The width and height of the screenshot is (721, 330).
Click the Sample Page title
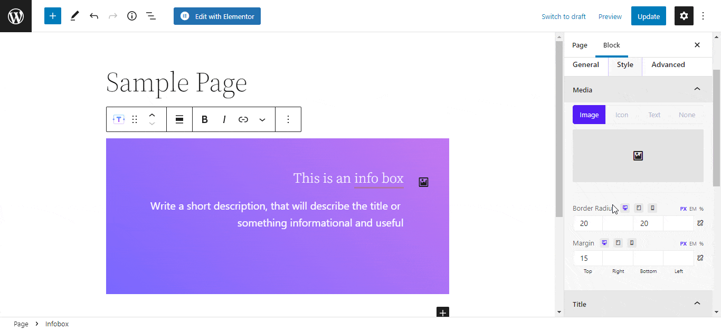point(177,82)
